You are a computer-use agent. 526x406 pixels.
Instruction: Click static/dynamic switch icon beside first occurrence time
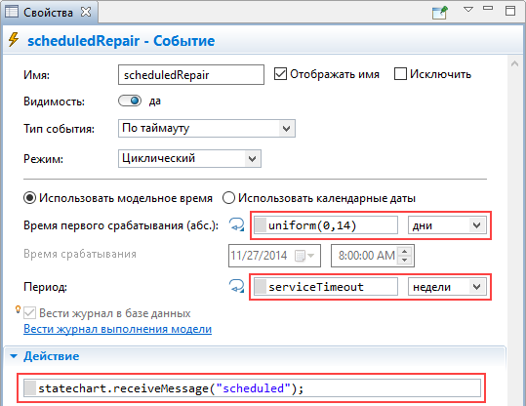coord(236,224)
